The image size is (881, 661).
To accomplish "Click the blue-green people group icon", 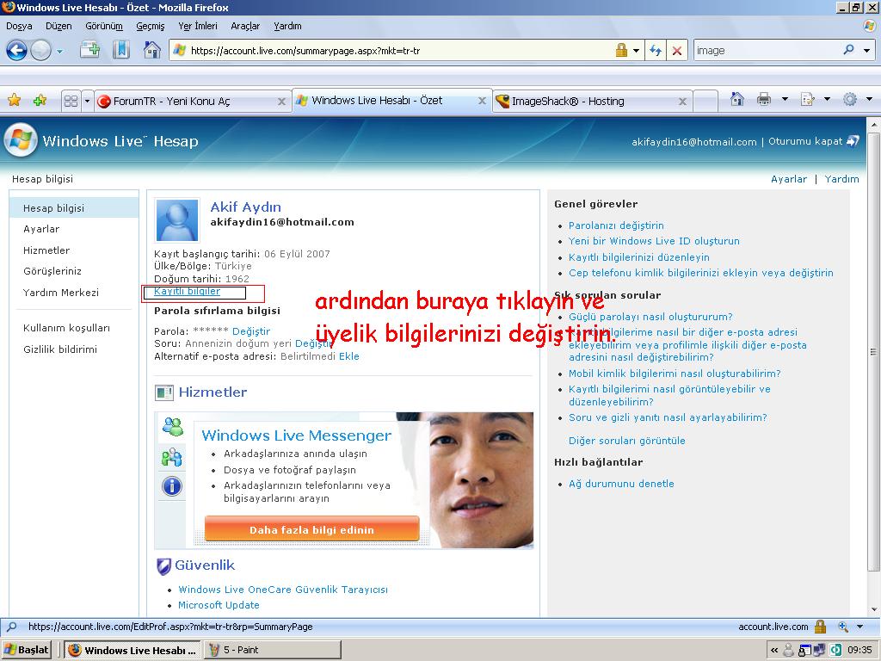I will pyautogui.click(x=172, y=457).
